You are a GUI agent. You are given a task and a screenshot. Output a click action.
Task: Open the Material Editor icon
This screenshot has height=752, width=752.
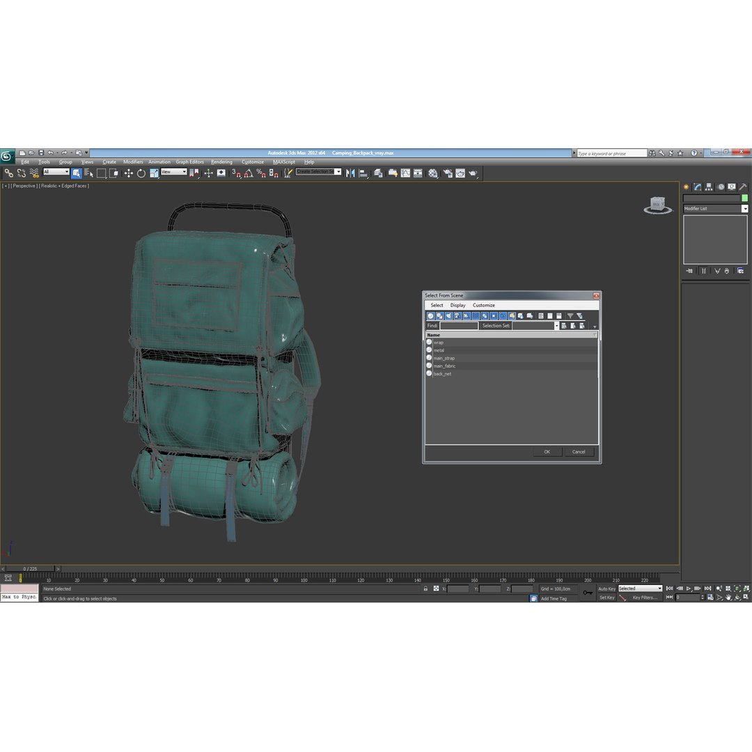432,173
